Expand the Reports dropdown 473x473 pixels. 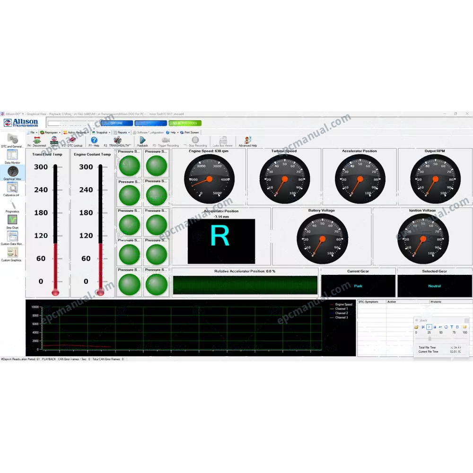click(122, 132)
